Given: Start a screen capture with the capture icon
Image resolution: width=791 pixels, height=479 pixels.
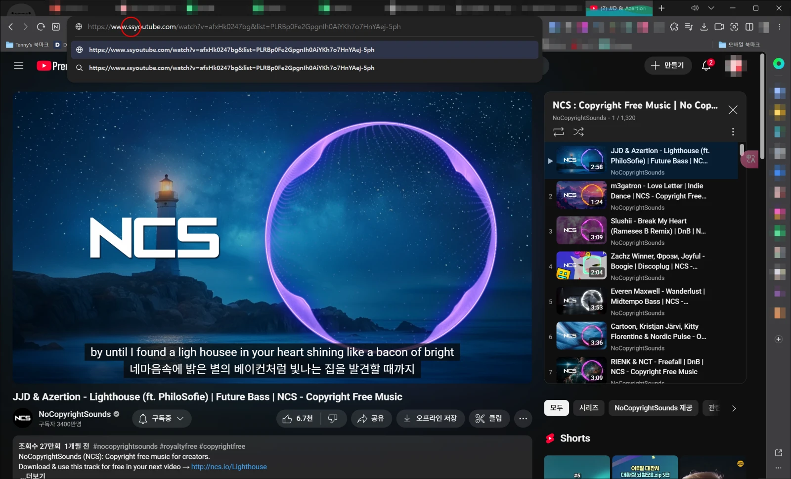Looking at the screenshot, I should (x=734, y=27).
